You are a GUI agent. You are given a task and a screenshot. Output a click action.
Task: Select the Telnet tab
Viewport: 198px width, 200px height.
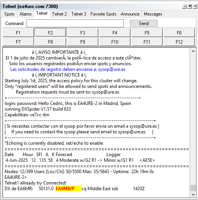coord(42,13)
